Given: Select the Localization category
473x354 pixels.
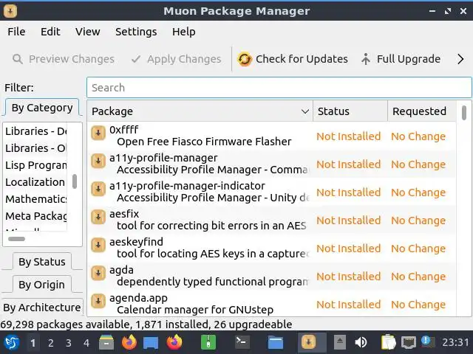Looking at the screenshot, I should click(x=35, y=182).
